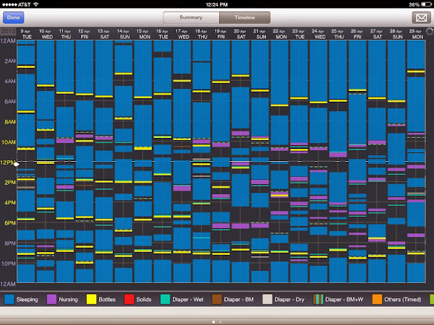This screenshot has width=434, height=325.
Task: Click the 17-Apr WED column header
Action: click(182, 33)
